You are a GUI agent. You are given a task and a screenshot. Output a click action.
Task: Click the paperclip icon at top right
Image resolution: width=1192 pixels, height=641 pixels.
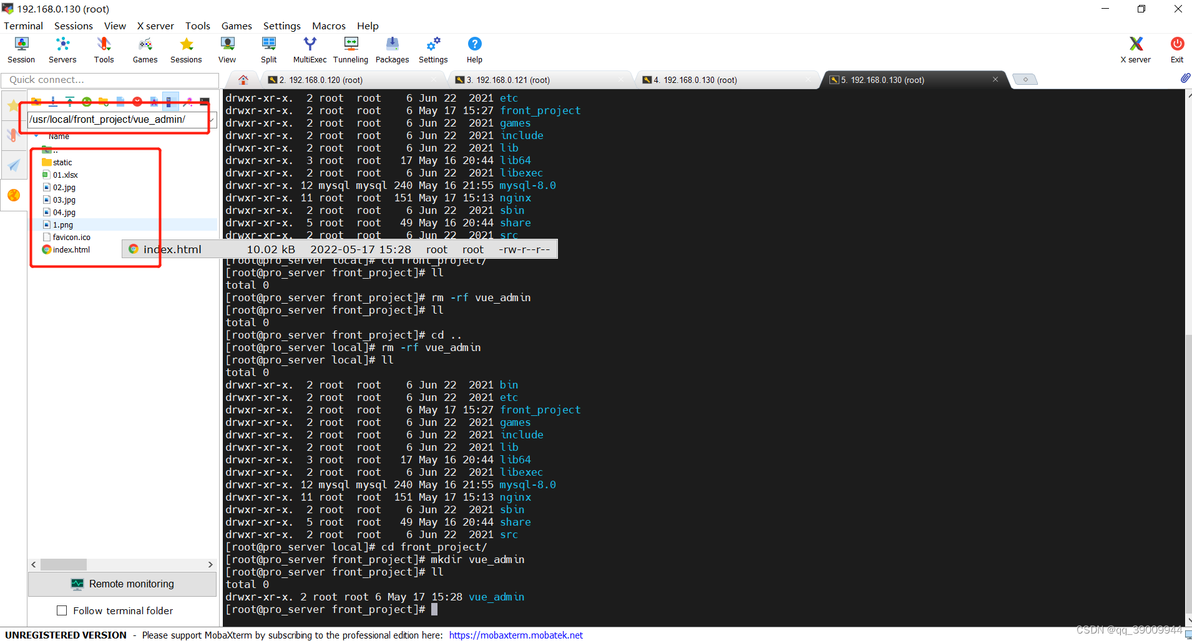click(1185, 78)
